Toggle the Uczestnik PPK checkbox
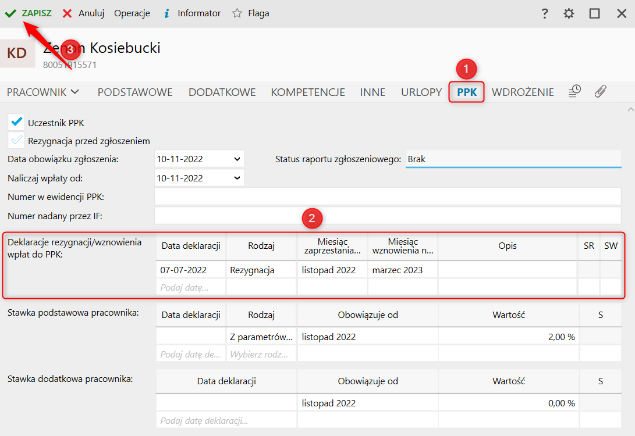Screen dimensions: 635x436 [x=17, y=123]
